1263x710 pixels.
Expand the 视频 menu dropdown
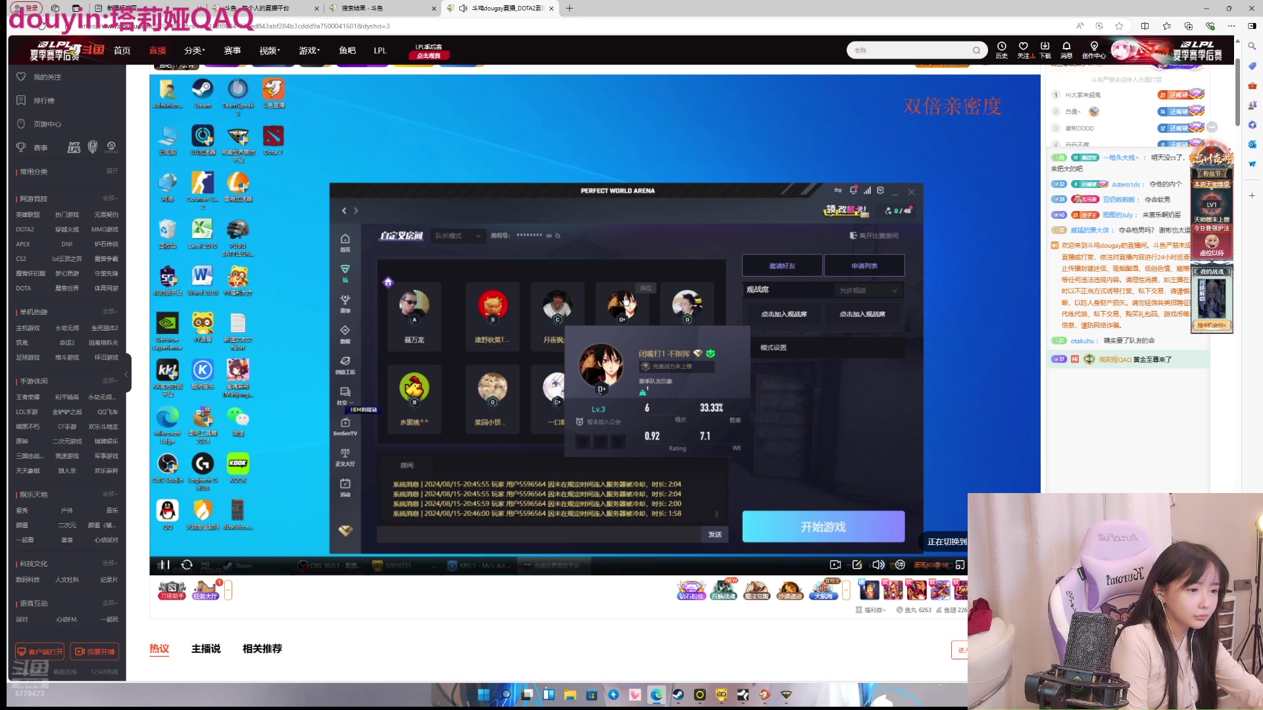click(x=270, y=51)
